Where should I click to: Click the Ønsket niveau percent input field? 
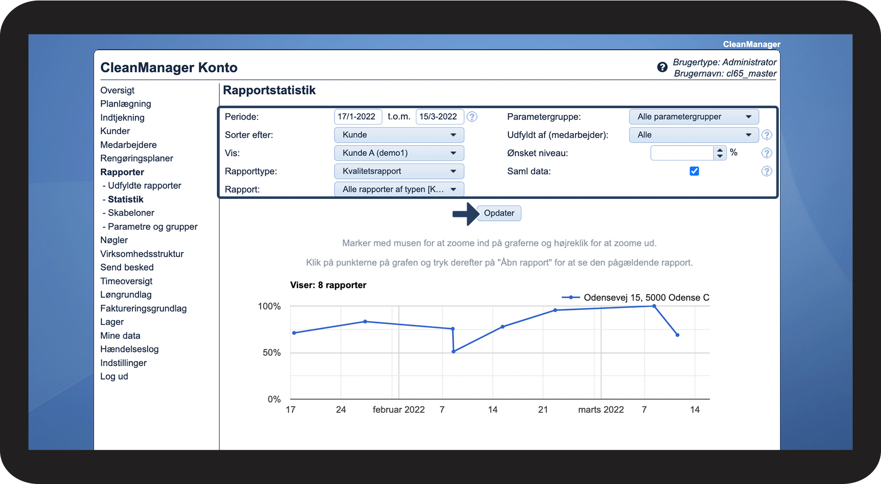(682, 153)
